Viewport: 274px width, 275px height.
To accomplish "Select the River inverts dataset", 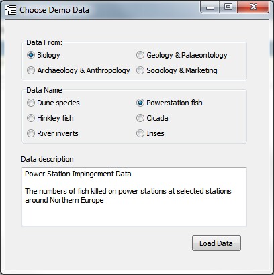I will coord(52,133).
